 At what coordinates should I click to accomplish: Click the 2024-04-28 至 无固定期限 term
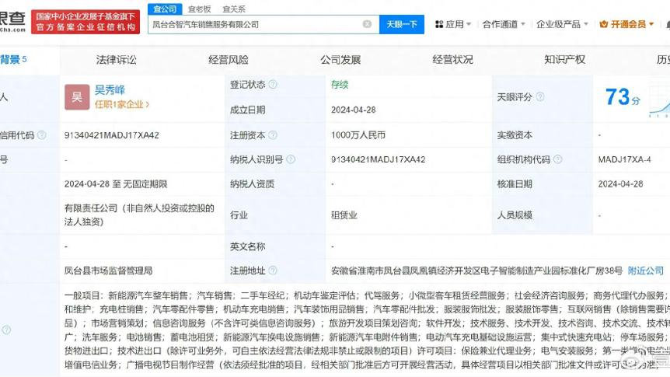[x=116, y=184]
